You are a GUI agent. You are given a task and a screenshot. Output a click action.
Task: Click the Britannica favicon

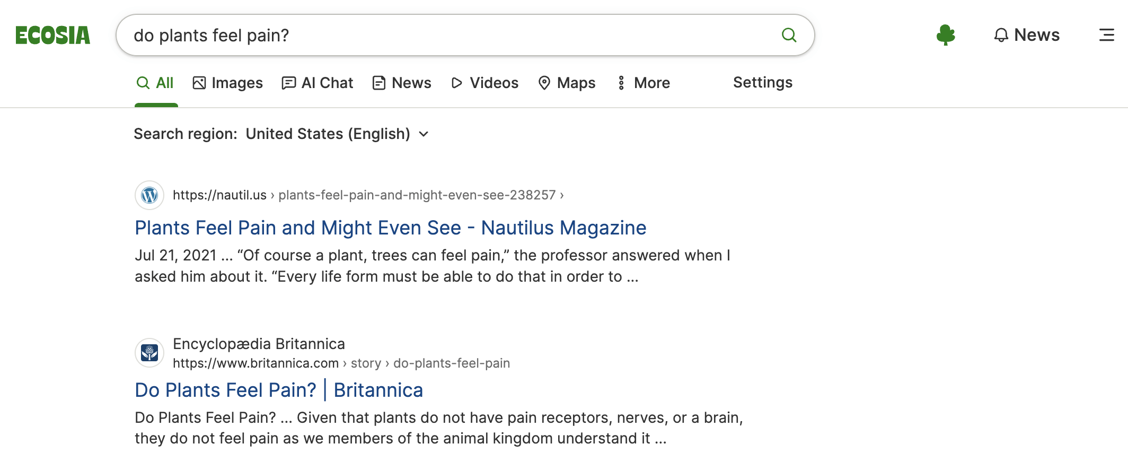(x=149, y=353)
